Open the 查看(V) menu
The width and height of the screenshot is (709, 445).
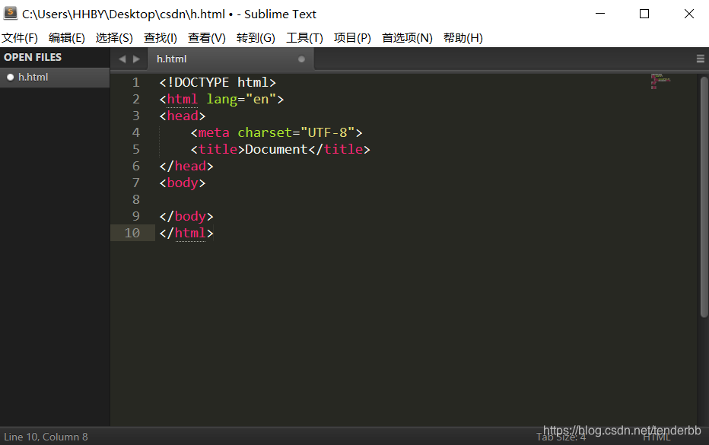point(207,38)
